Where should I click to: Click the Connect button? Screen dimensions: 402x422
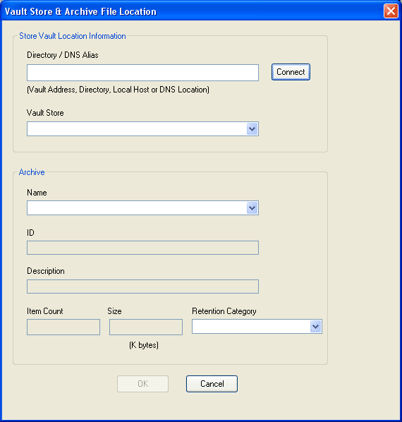291,72
